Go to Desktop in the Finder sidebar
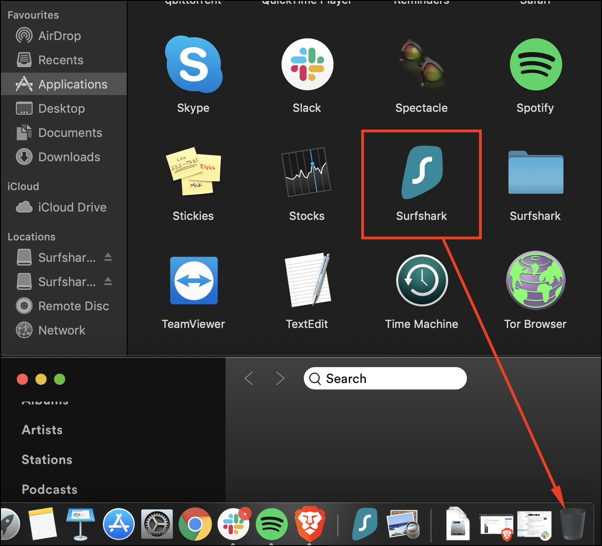The width and height of the screenshot is (602, 546). [63, 108]
